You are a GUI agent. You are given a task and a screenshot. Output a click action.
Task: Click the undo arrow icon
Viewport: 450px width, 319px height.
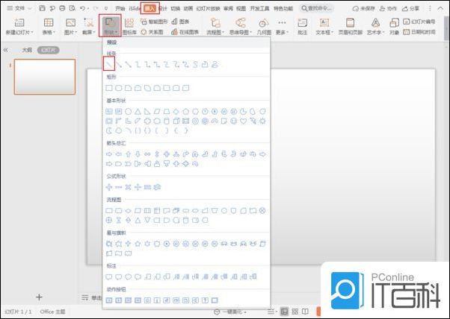click(x=82, y=8)
